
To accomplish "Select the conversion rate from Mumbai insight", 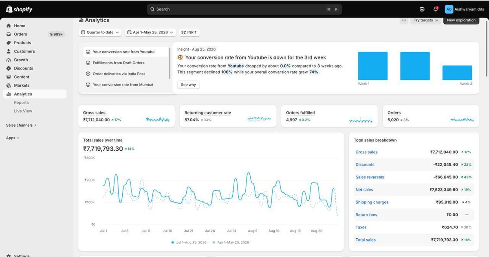I will coord(127,85).
